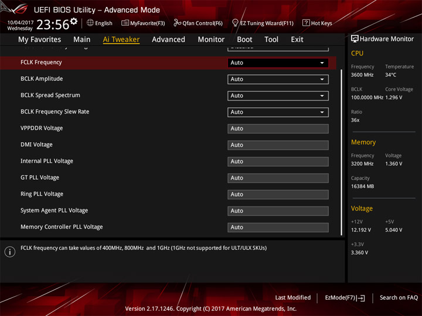Screen dimensions: 422x316
Task: Click the Core Voltage value 1.296 V
Action: (394, 97)
